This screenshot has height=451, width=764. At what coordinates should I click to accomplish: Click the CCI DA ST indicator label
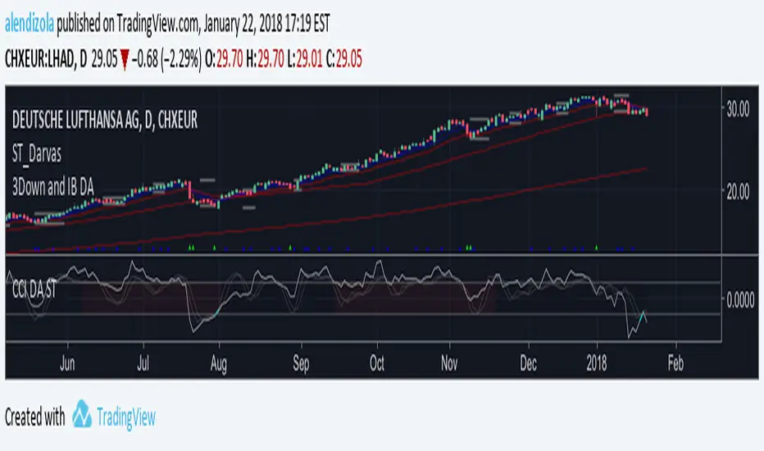tap(34, 289)
